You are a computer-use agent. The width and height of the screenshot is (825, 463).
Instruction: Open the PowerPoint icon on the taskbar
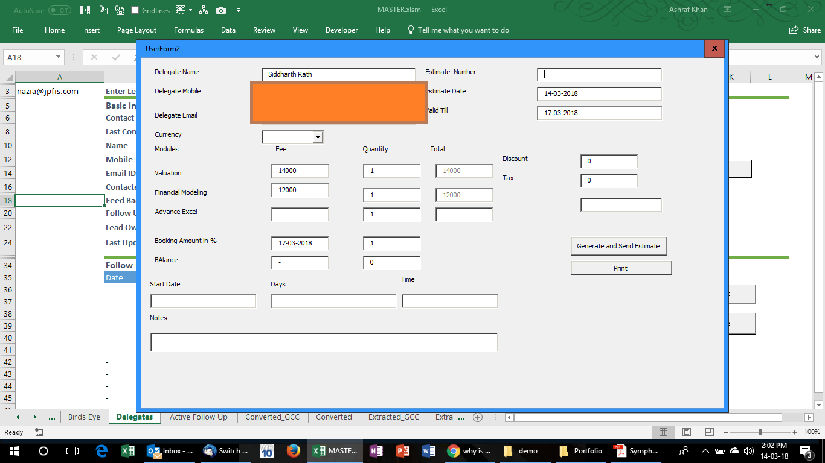pyautogui.click(x=403, y=450)
